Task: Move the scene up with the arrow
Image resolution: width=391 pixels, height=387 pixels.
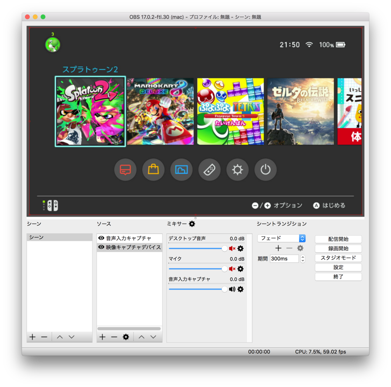Action: [60, 337]
